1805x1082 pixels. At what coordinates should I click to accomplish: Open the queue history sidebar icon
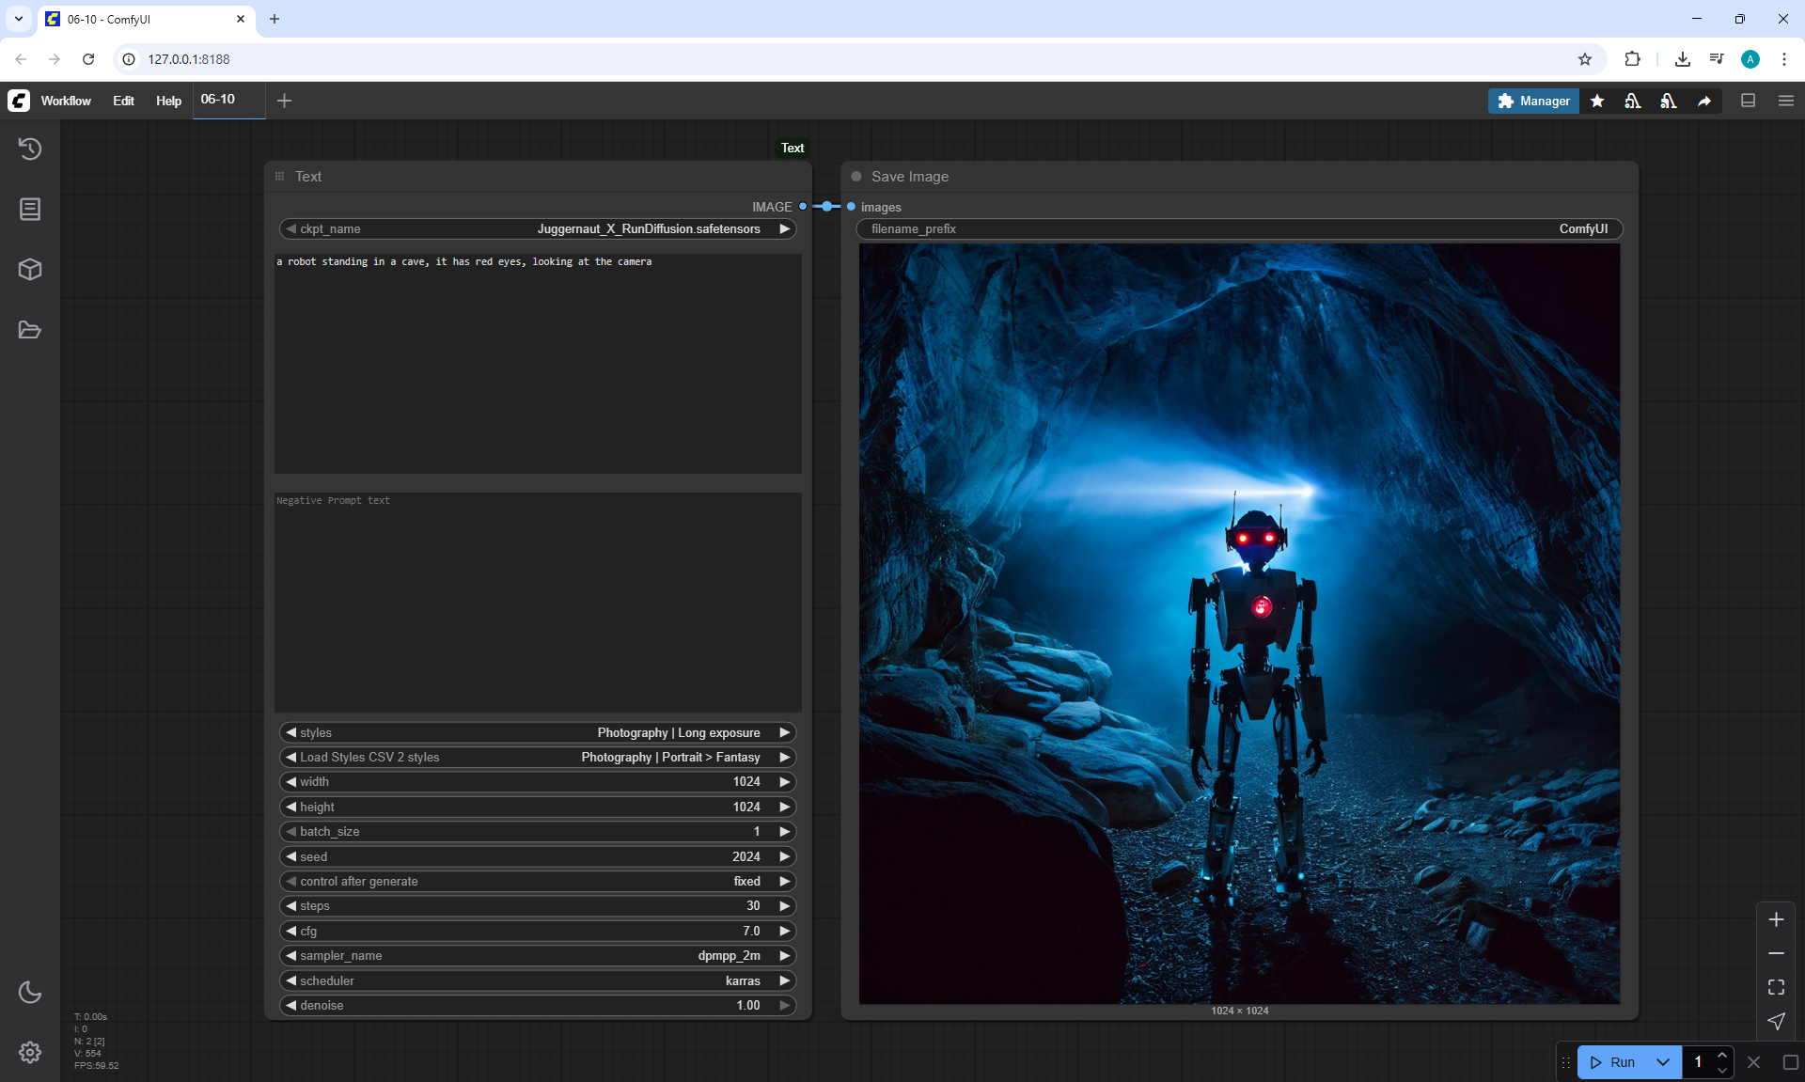30,149
